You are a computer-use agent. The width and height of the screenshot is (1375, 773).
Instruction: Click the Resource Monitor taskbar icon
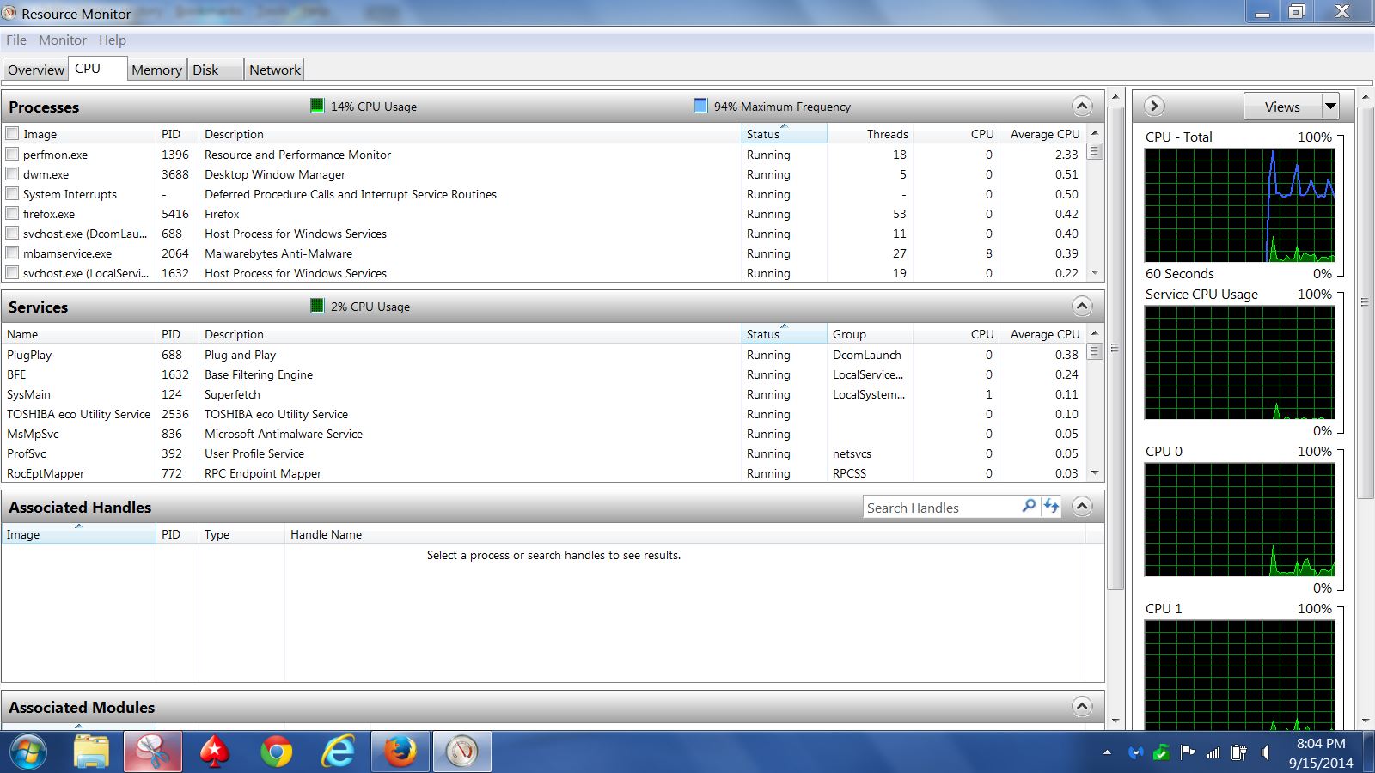pyautogui.click(x=462, y=752)
